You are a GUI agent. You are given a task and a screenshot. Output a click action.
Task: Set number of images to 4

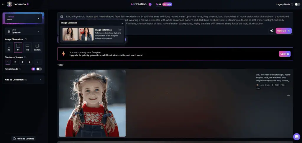point(29,62)
